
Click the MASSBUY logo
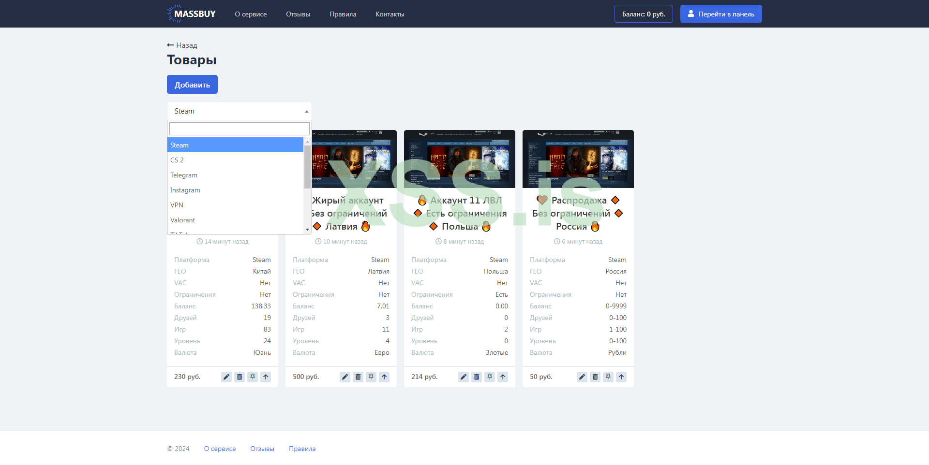192,14
